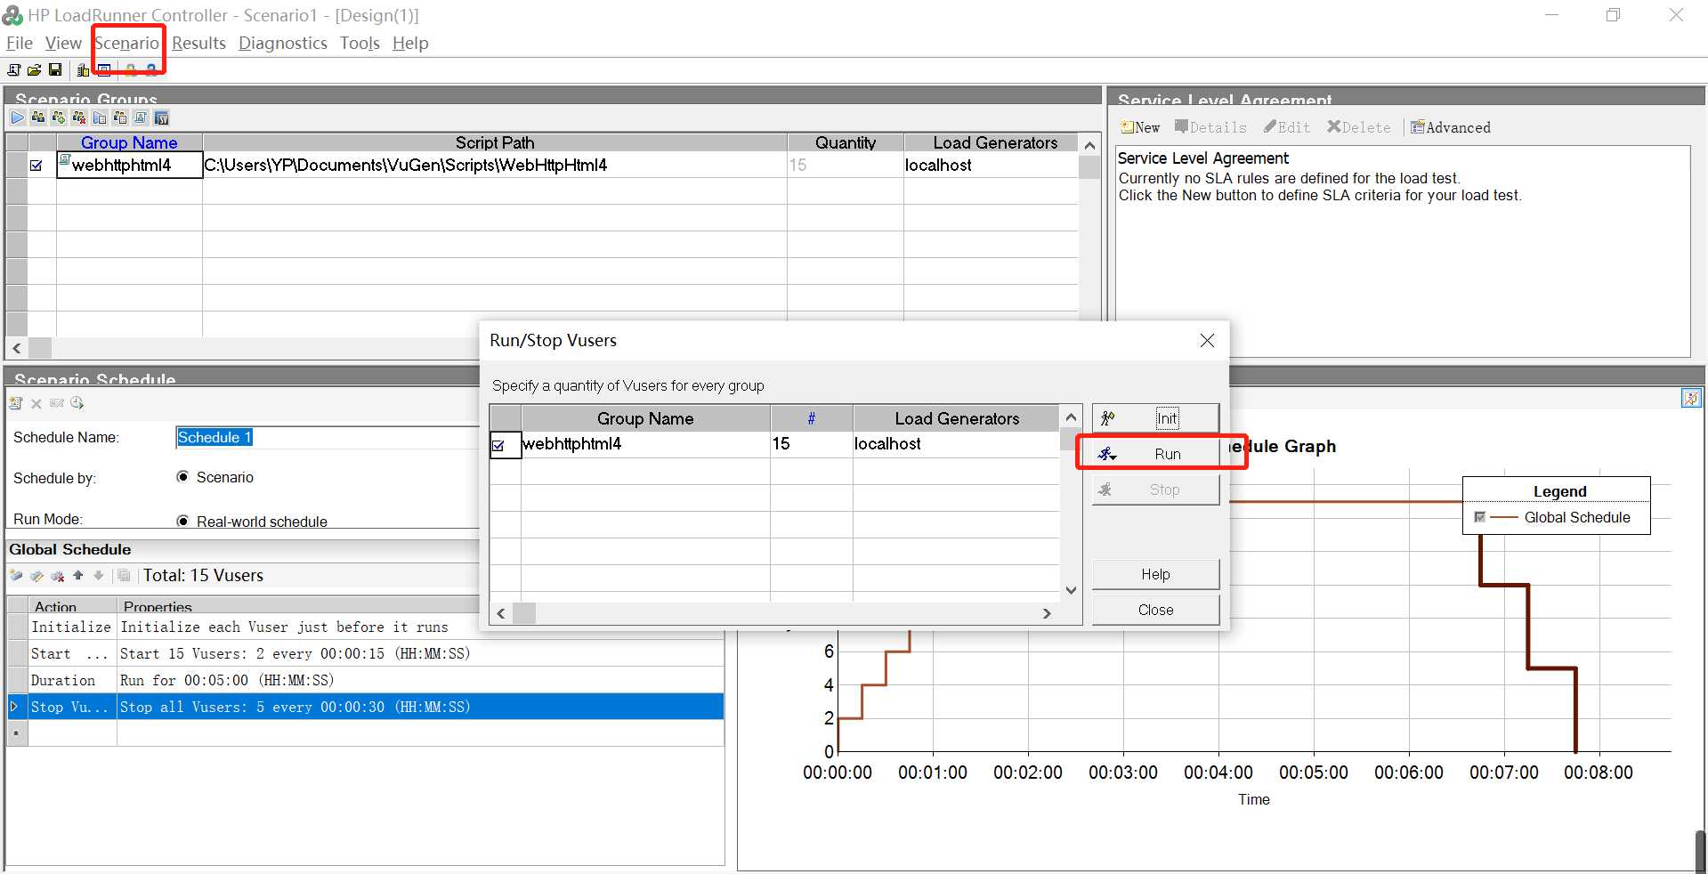Screen dimensions: 1708x874
Task: Click the Run-Time Settings icon in groups toolbar
Action: pos(100,117)
